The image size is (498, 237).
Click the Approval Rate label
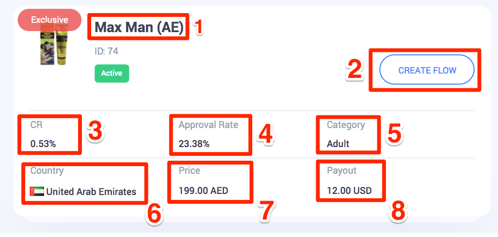point(208,125)
